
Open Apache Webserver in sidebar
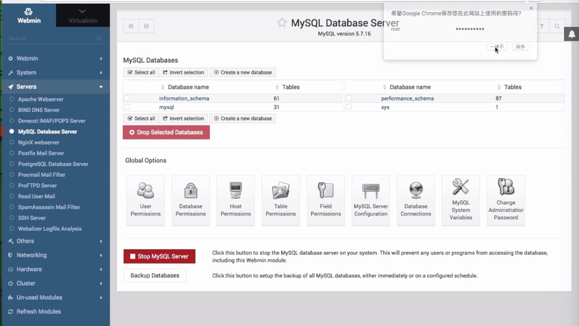coord(41,99)
